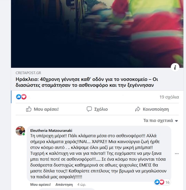Click the share arrow icon
This screenshot has width=186, height=190.
point(138,109)
